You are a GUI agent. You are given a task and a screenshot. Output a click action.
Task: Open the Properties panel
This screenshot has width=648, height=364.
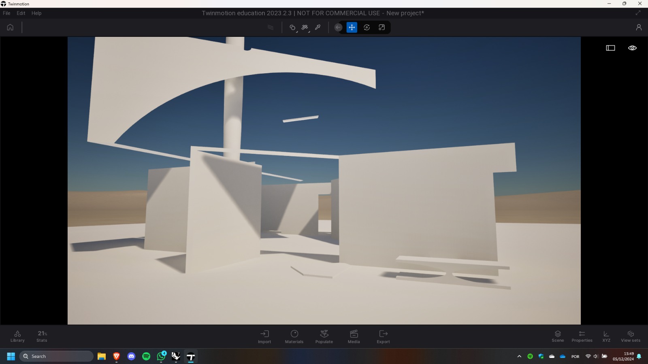click(x=582, y=336)
